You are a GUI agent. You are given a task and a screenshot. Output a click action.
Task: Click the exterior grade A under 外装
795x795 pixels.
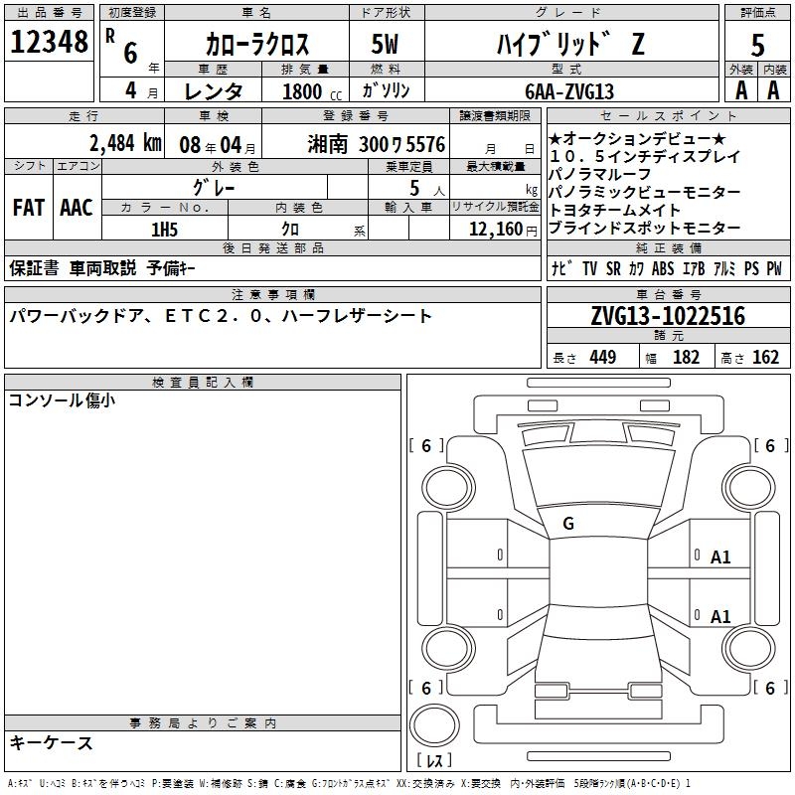click(x=741, y=90)
